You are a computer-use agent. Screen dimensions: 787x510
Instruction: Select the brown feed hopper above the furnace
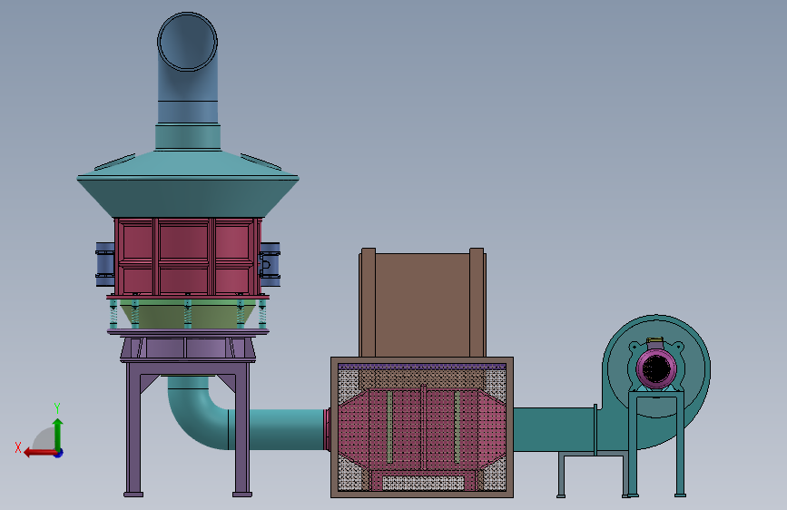tap(422, 303)
